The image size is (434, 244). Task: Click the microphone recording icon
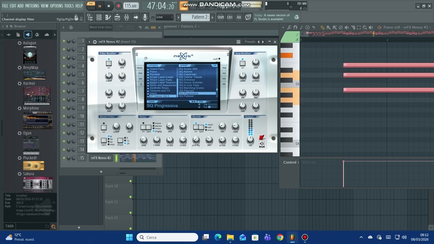pos(145,17)
